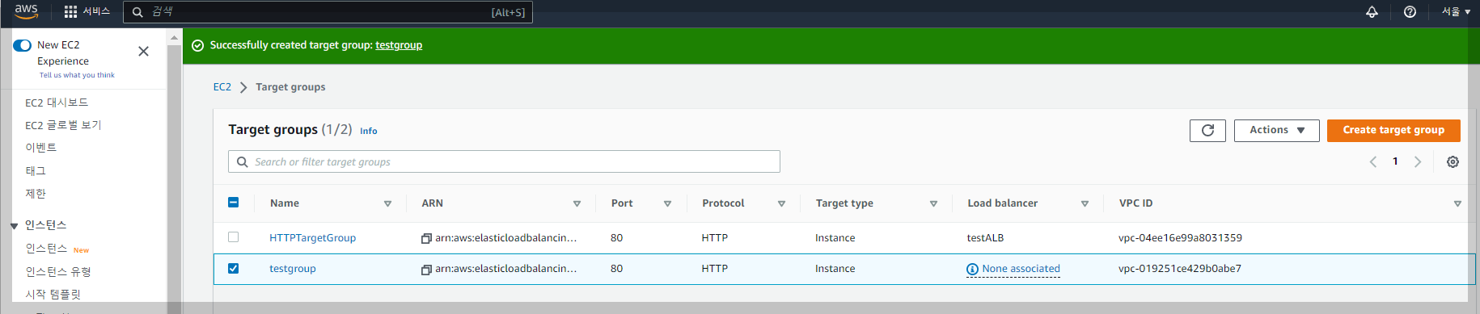Go to next page arrow
Image resolution: width=1480 pixels, height=314 pixels.
1417,162
